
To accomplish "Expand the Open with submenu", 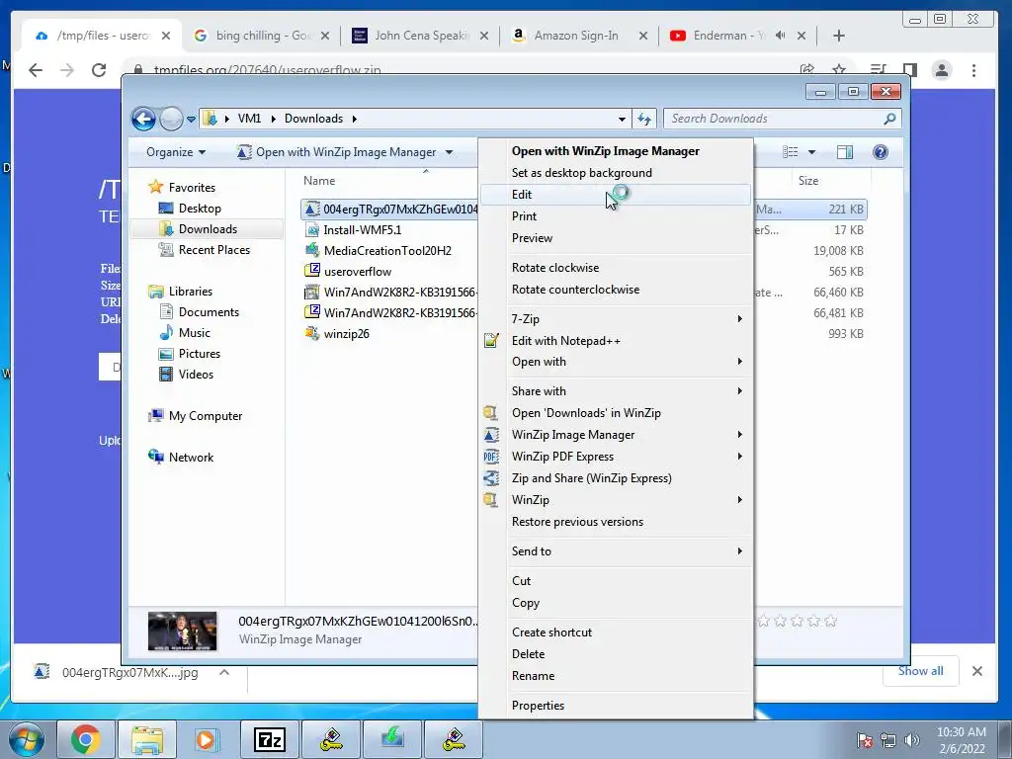I will [x=615, y=362].
